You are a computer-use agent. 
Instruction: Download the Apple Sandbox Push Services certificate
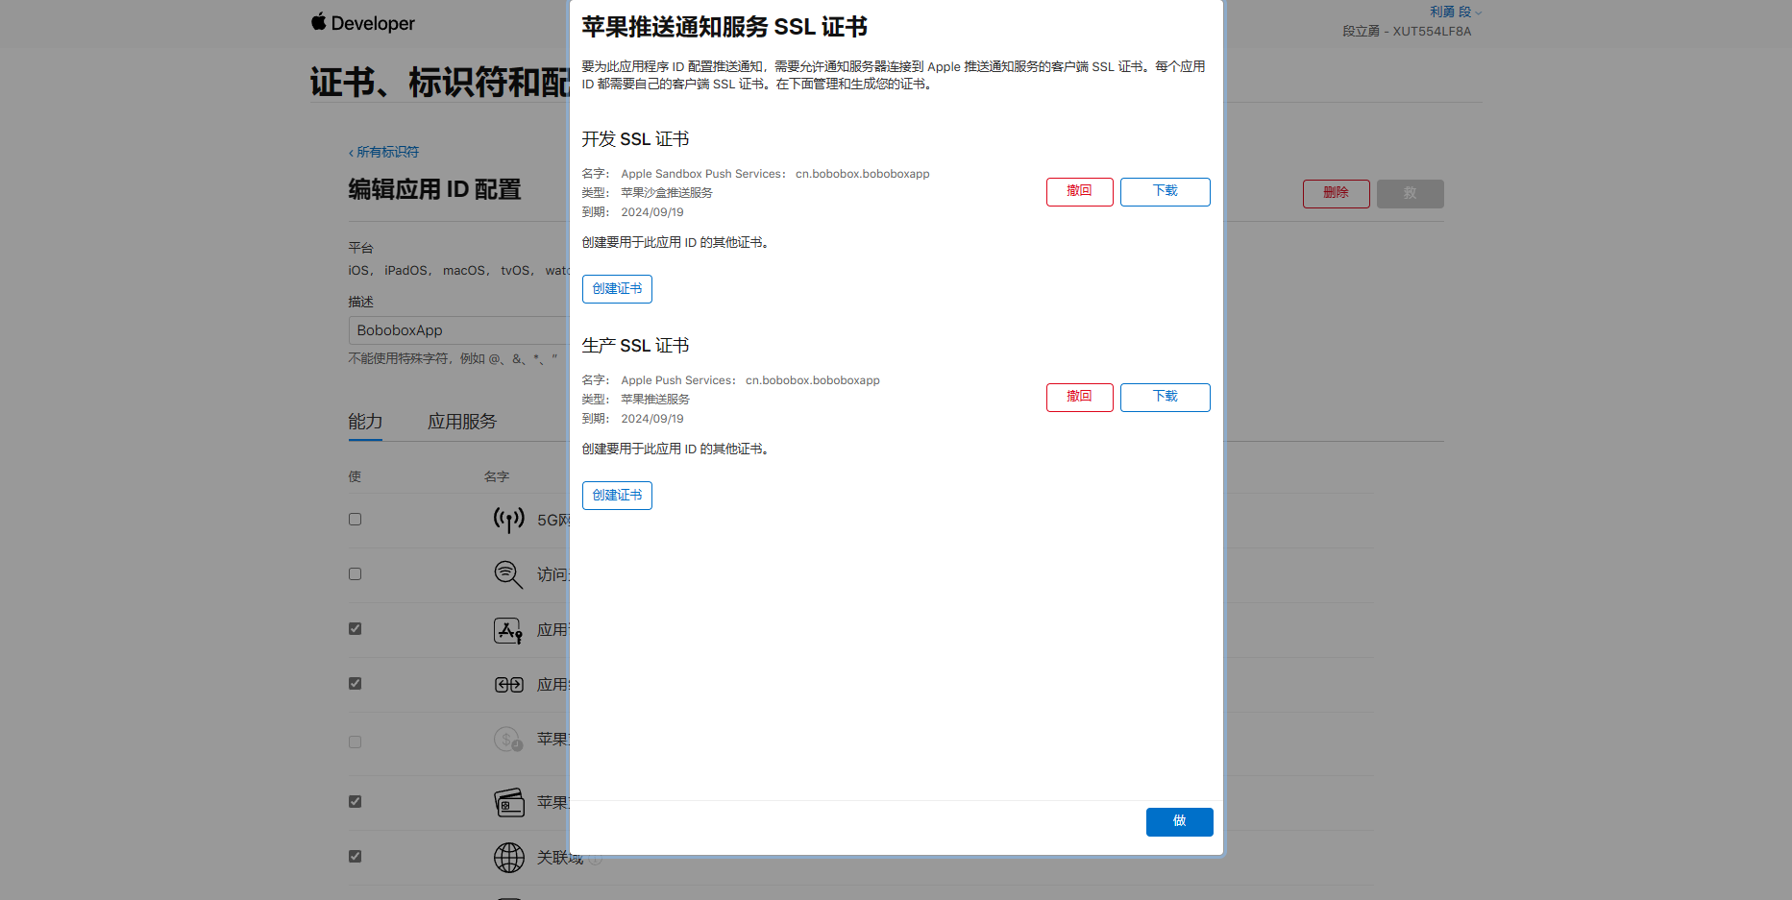pos(1165,192)
